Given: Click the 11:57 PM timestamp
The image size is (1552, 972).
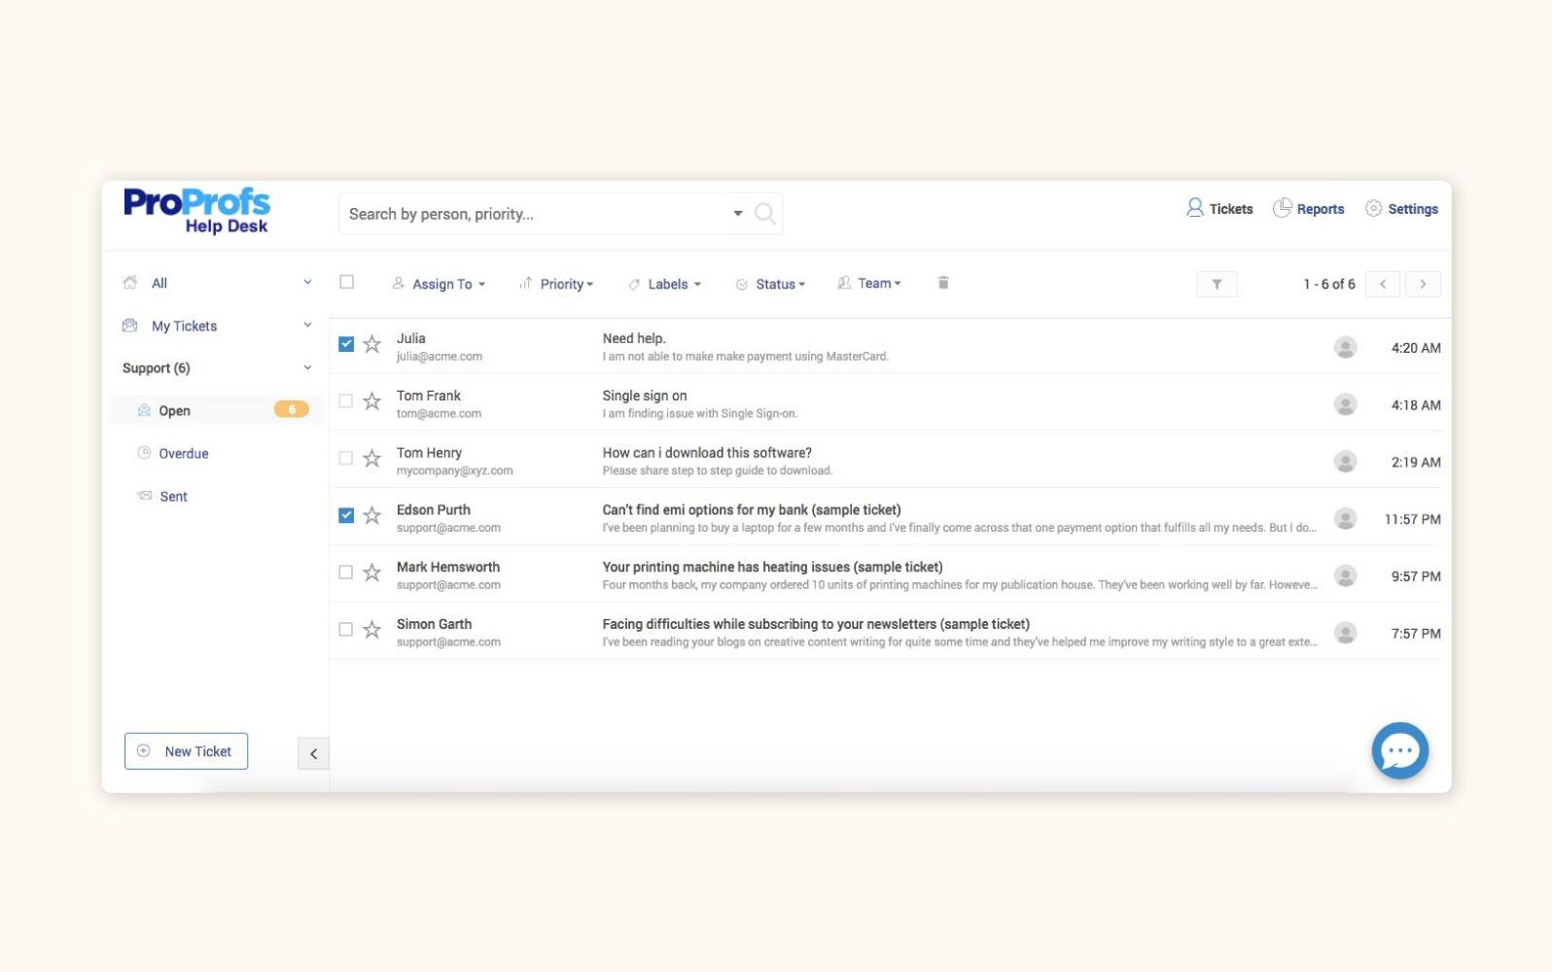Looking at the screenshot, I should pyautogui.click(x=1413, y=519).
